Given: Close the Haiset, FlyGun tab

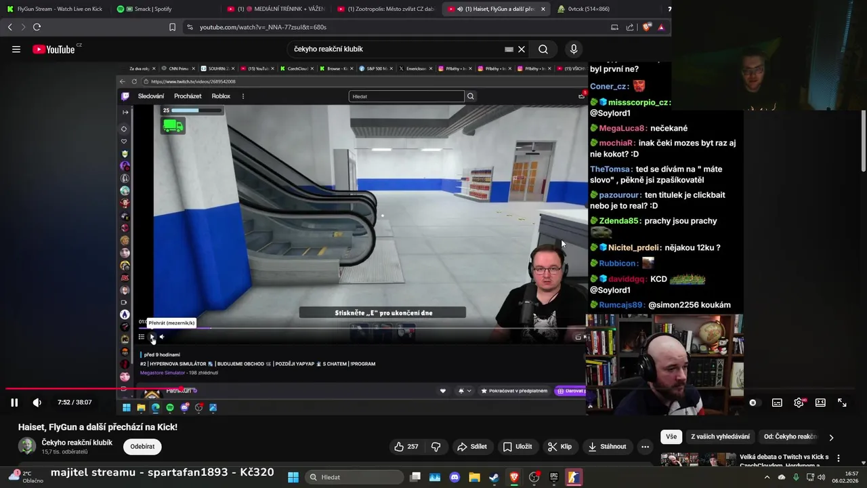Looking at the screenshot, I should 543,9.
